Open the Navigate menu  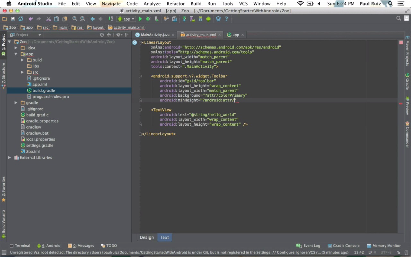coord(111,4)
